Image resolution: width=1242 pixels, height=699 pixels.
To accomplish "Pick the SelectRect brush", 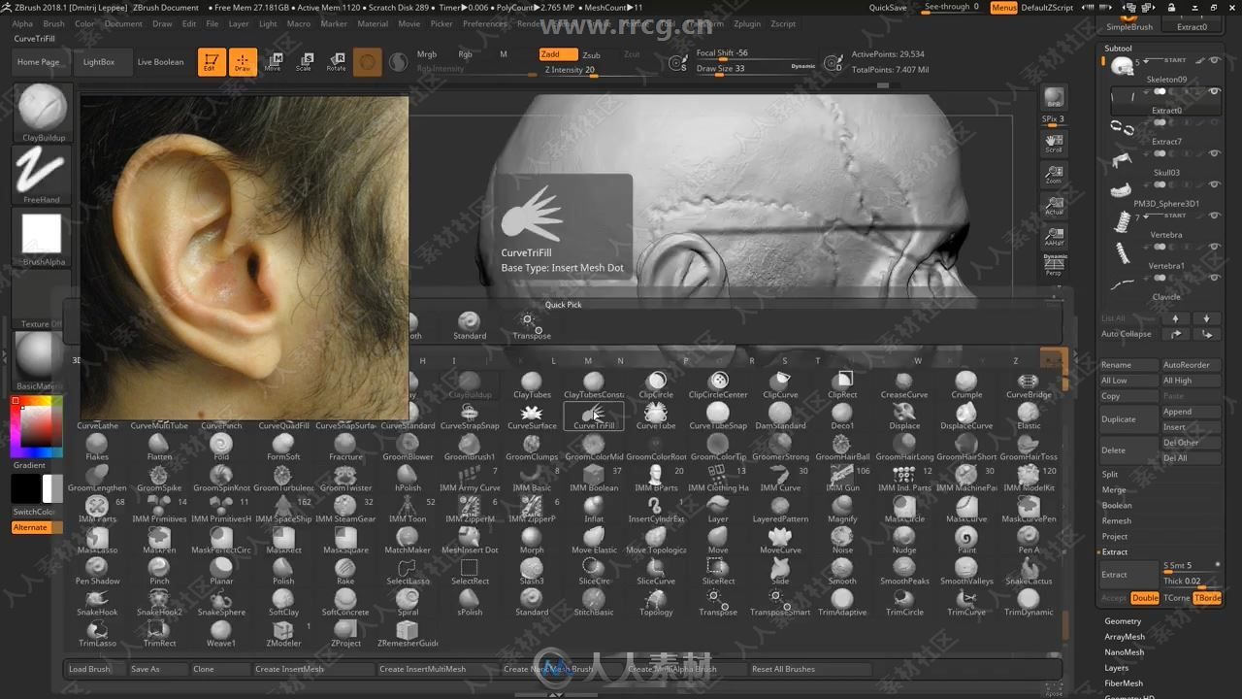I will click(x=470, y=571).
